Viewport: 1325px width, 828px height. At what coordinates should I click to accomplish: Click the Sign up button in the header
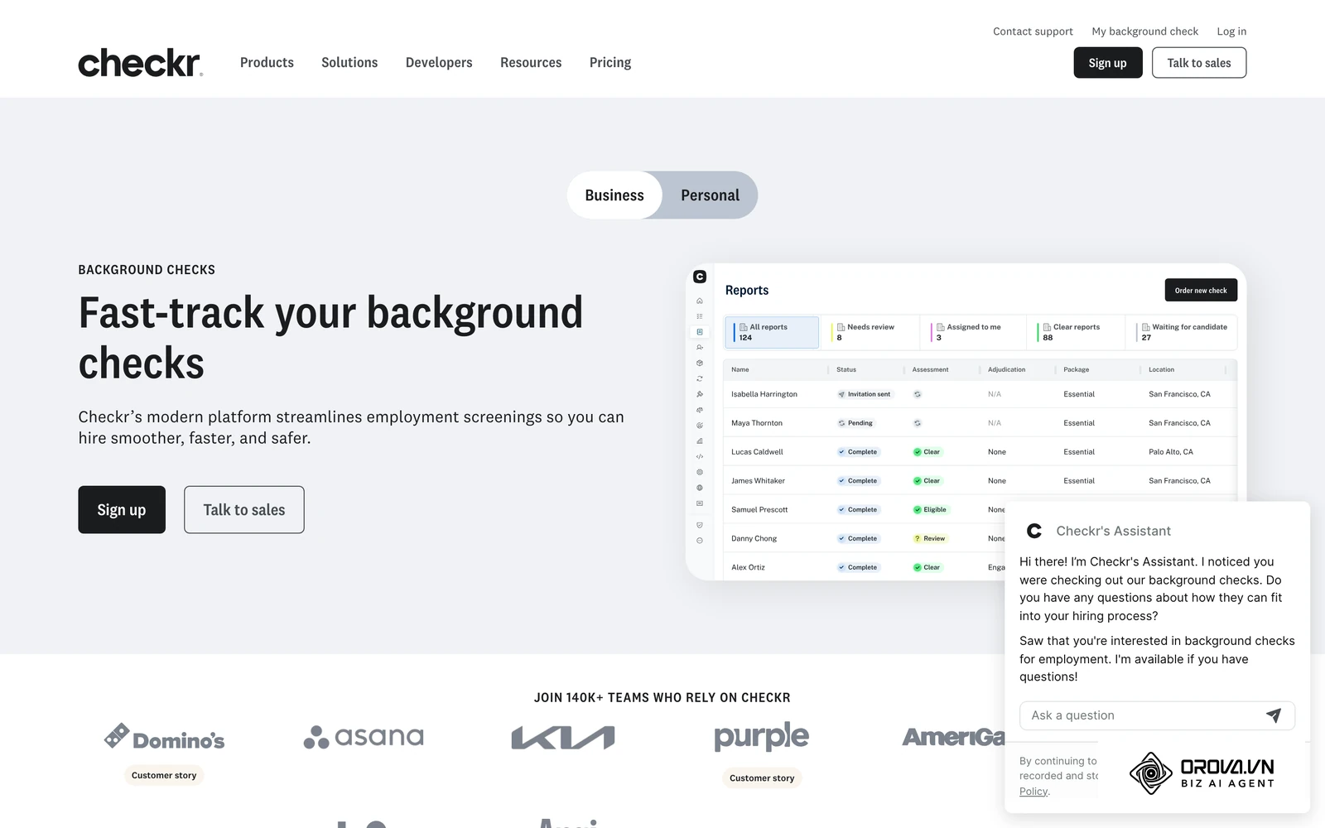tap(1108, 63)
